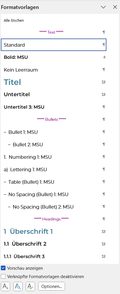Image resolution: width=120 pixels, height=294 pixels.
Task: Click linked style icon beside Titel
Action: [x=104, y=82]
